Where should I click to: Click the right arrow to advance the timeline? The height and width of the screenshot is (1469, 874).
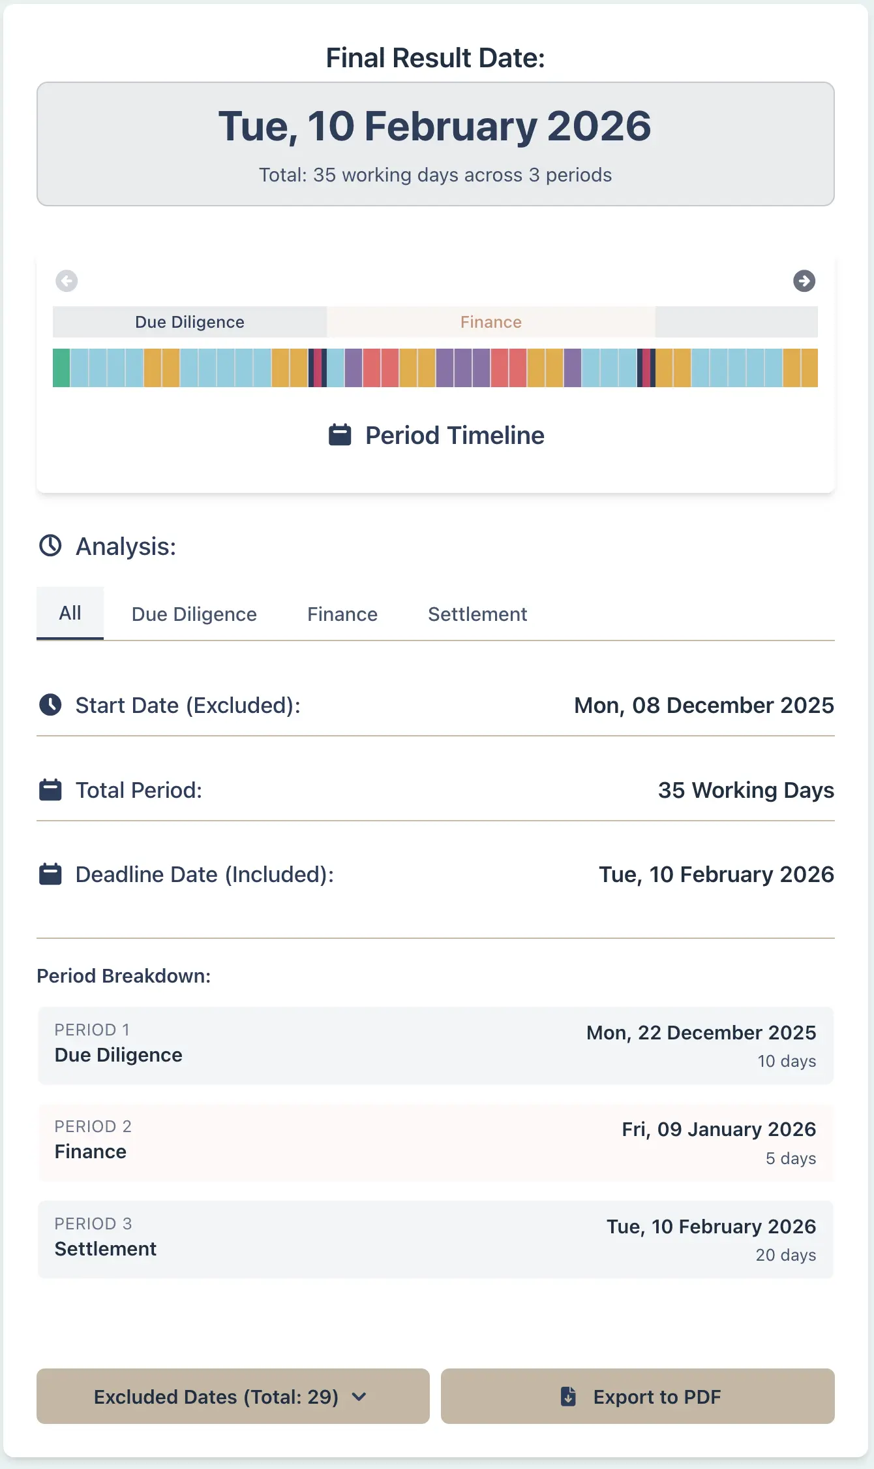(x=804, y=281)
